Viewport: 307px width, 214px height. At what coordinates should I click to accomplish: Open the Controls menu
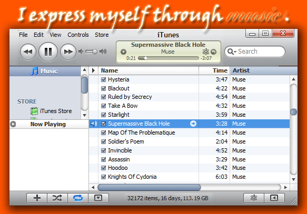point(78,35)
